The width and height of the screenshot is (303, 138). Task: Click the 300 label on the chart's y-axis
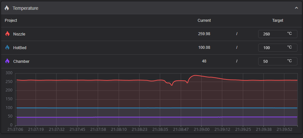9,73
